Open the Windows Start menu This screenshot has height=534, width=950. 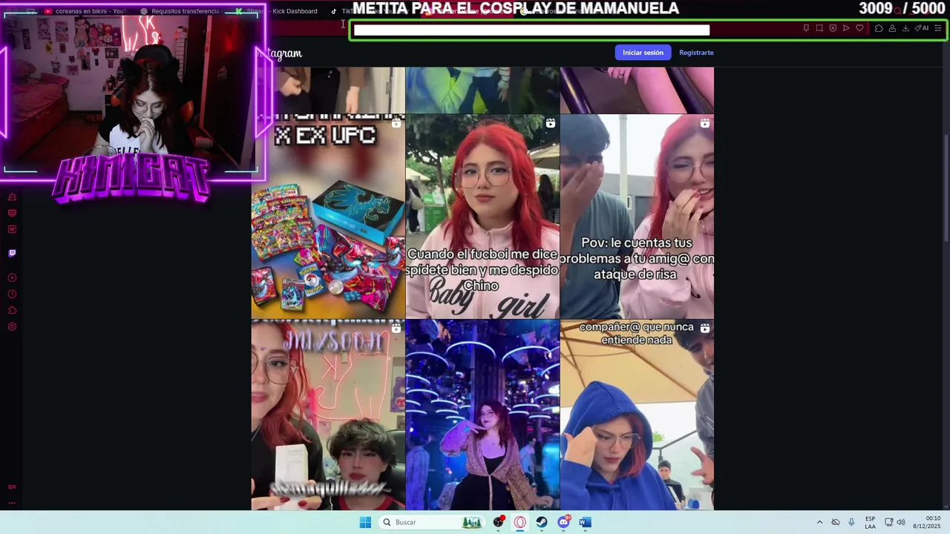pos(365,522)
